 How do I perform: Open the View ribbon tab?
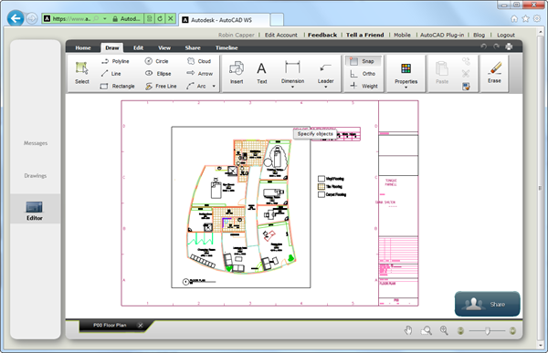(163, 47)
